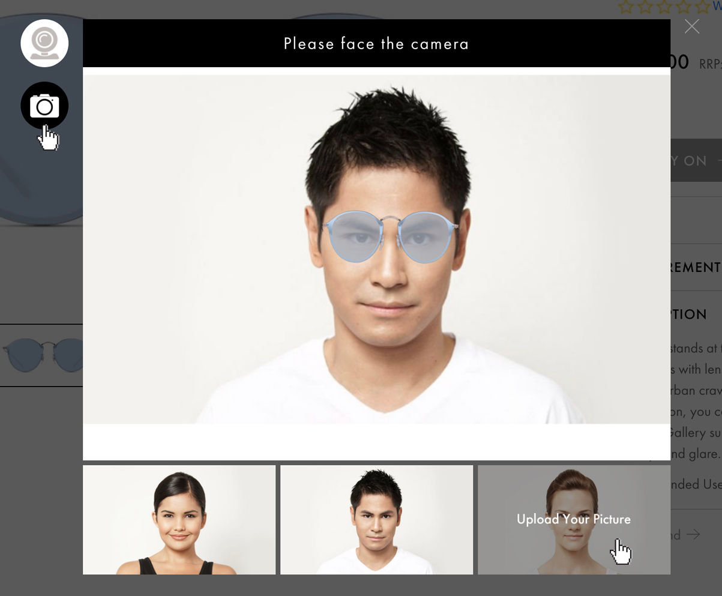Click the large product image behind the webcam icon
Viewport: 722px width, 596px height.
36,180
